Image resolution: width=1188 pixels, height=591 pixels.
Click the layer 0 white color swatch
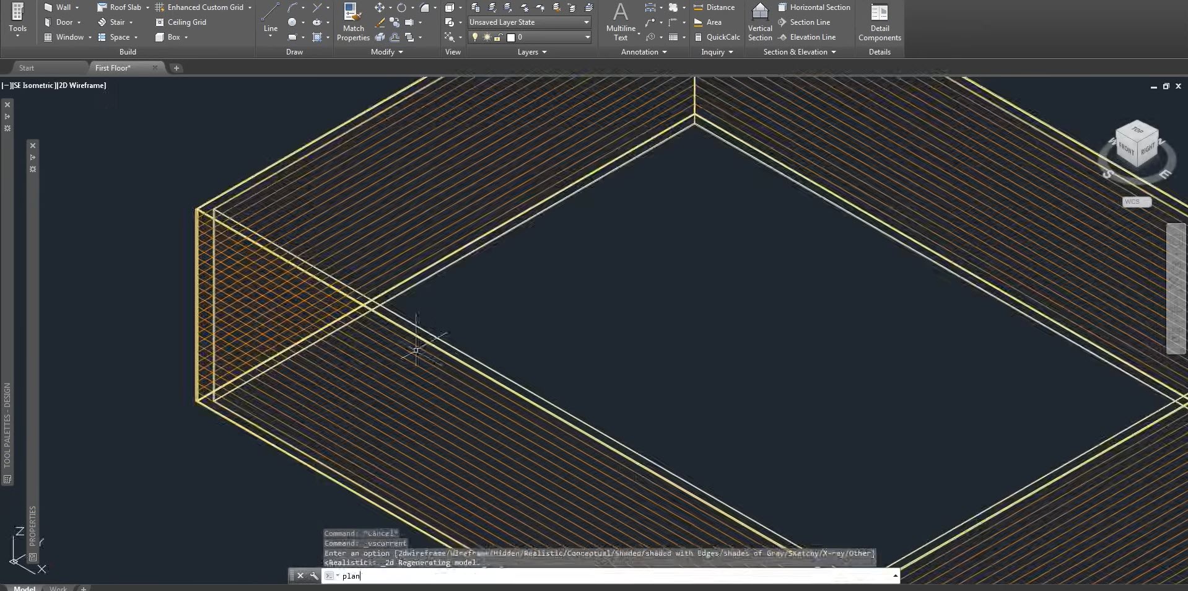point(511,37)
